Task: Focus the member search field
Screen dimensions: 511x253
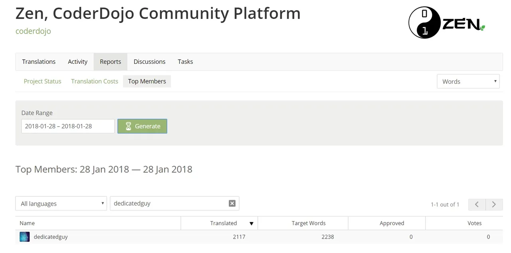Action: point(174,204)
